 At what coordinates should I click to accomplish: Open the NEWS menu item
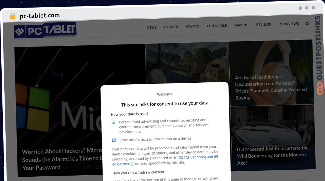pos(152,27)
